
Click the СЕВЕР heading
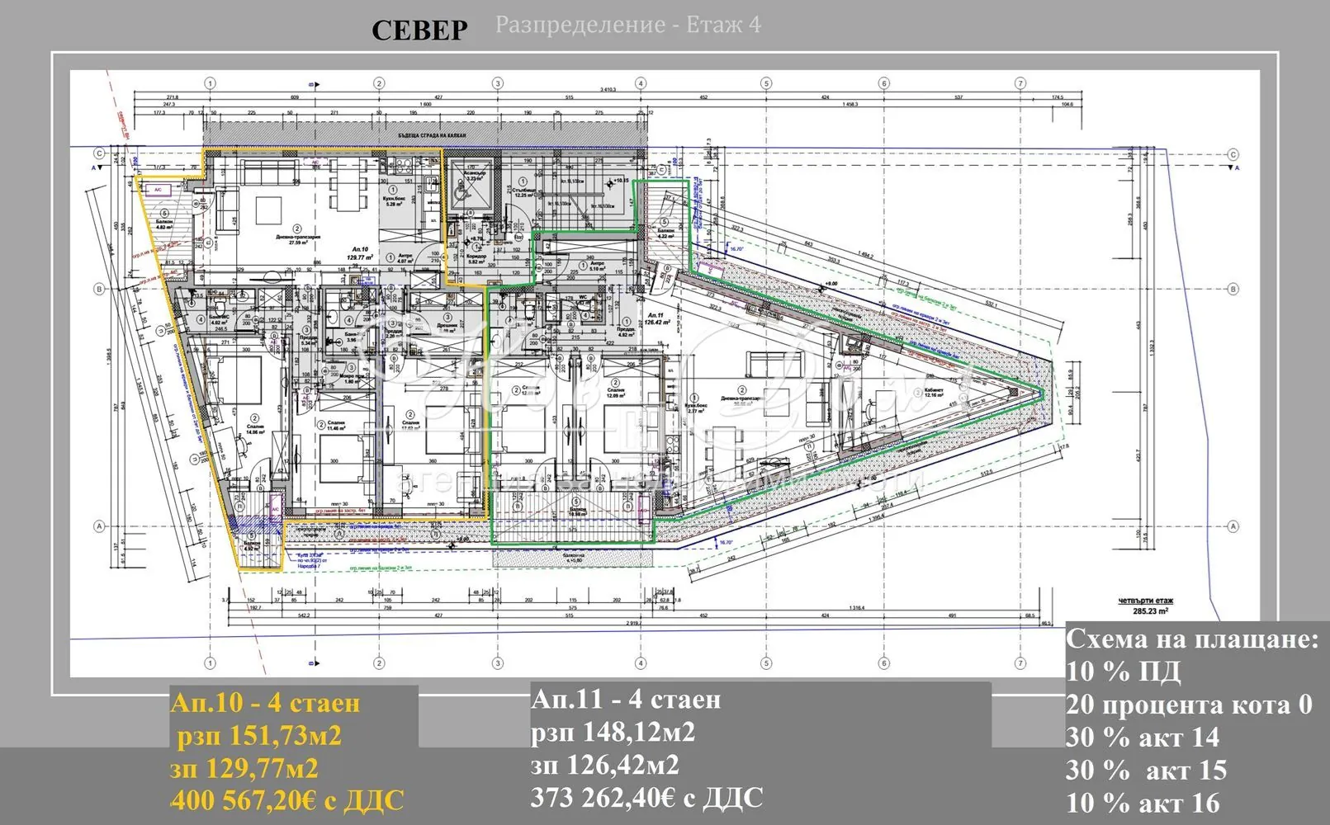click(x=419, y=31)
